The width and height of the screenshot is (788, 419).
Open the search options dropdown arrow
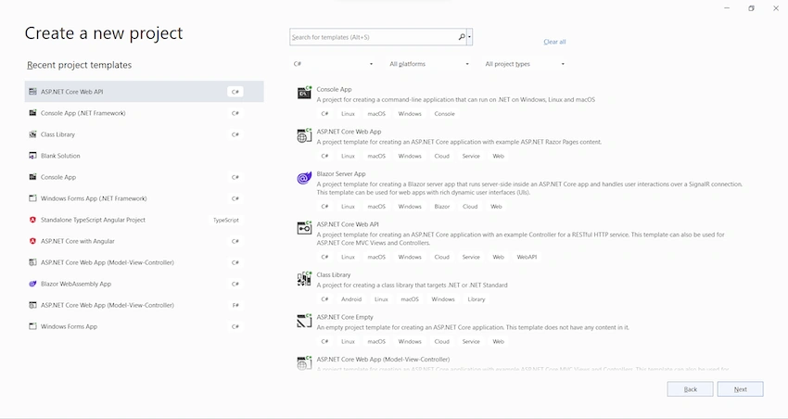[469, 37]
